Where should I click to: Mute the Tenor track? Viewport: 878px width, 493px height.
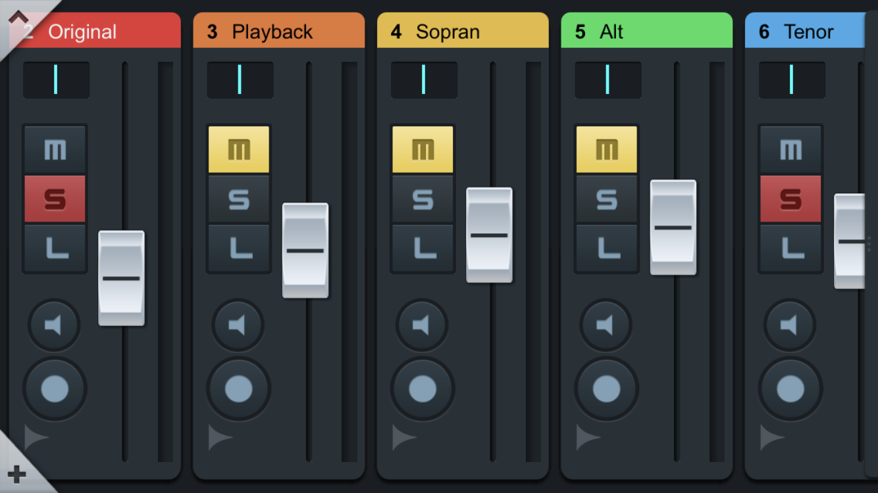click(x=790, y=150)
